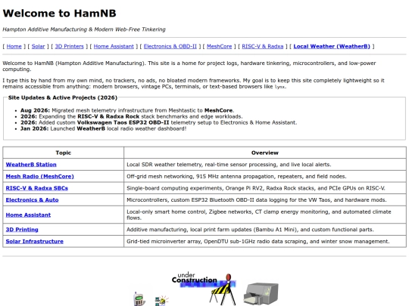Screen dimensions: 409x306
Task: Click the Welcome to HamNB heading
Action: 60,14
